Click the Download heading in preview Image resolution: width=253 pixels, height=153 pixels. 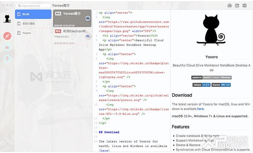click(x=182, y=95)
